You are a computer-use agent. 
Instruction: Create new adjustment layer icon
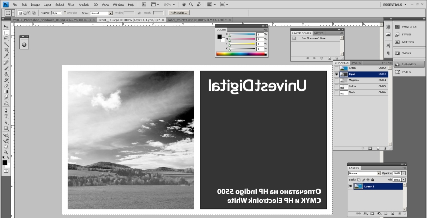[x=379, y=214]
